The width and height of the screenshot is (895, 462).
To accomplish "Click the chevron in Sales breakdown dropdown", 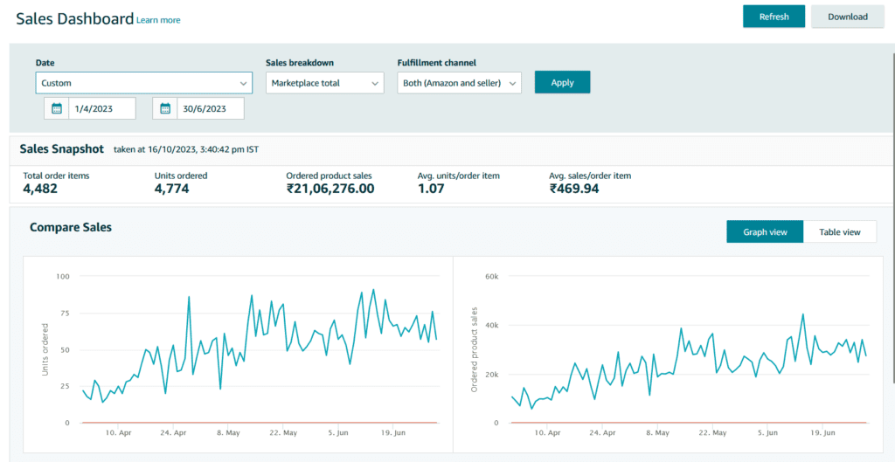I will tap(374, 83).
